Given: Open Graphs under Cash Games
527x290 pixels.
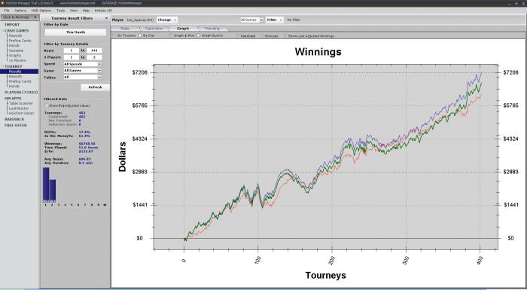Looking at the screenshot, I should pyautogui.click(x=15, y=56).
